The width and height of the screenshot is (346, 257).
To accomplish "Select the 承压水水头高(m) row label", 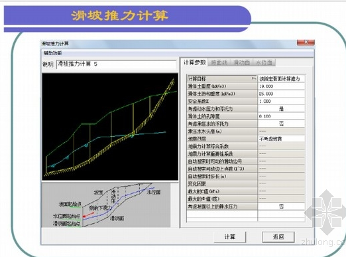I will click(x=222, y=131).
